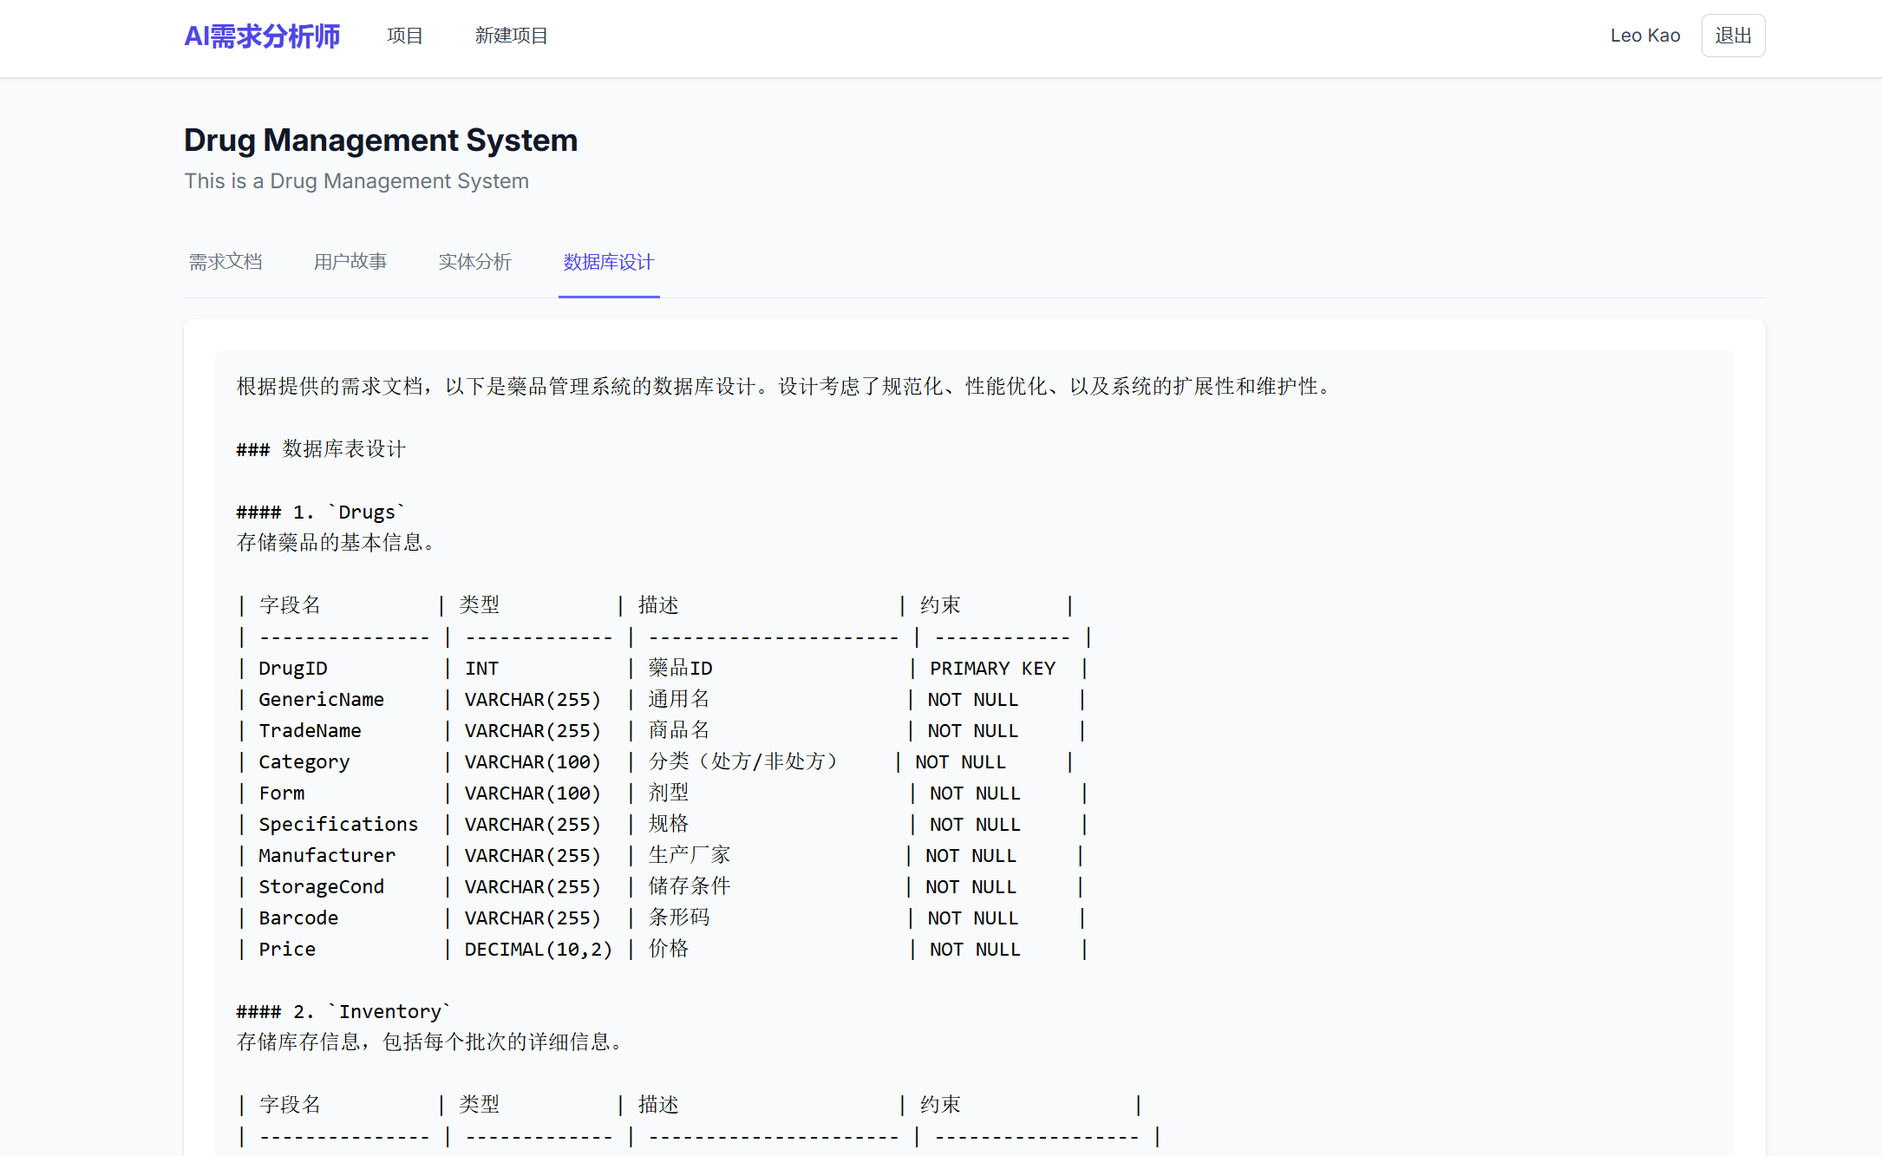
Task: Click the 数据库表设计 heading line
Action: [x=321, y=449]
